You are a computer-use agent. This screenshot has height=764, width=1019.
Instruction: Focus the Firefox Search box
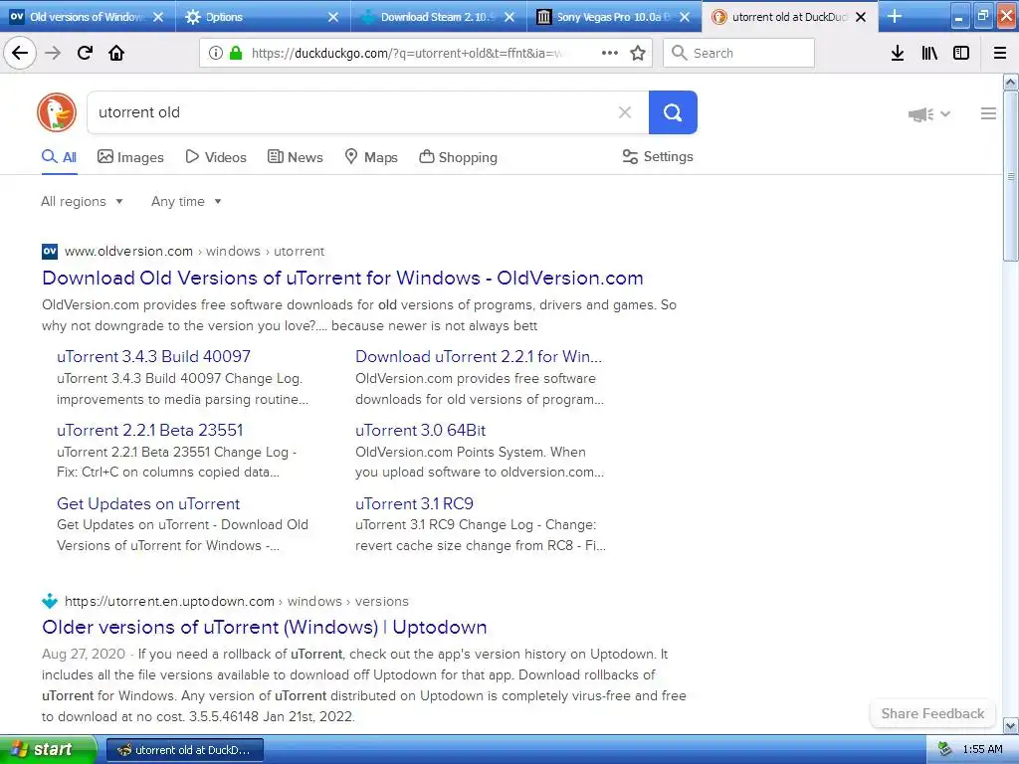[738, 53]
